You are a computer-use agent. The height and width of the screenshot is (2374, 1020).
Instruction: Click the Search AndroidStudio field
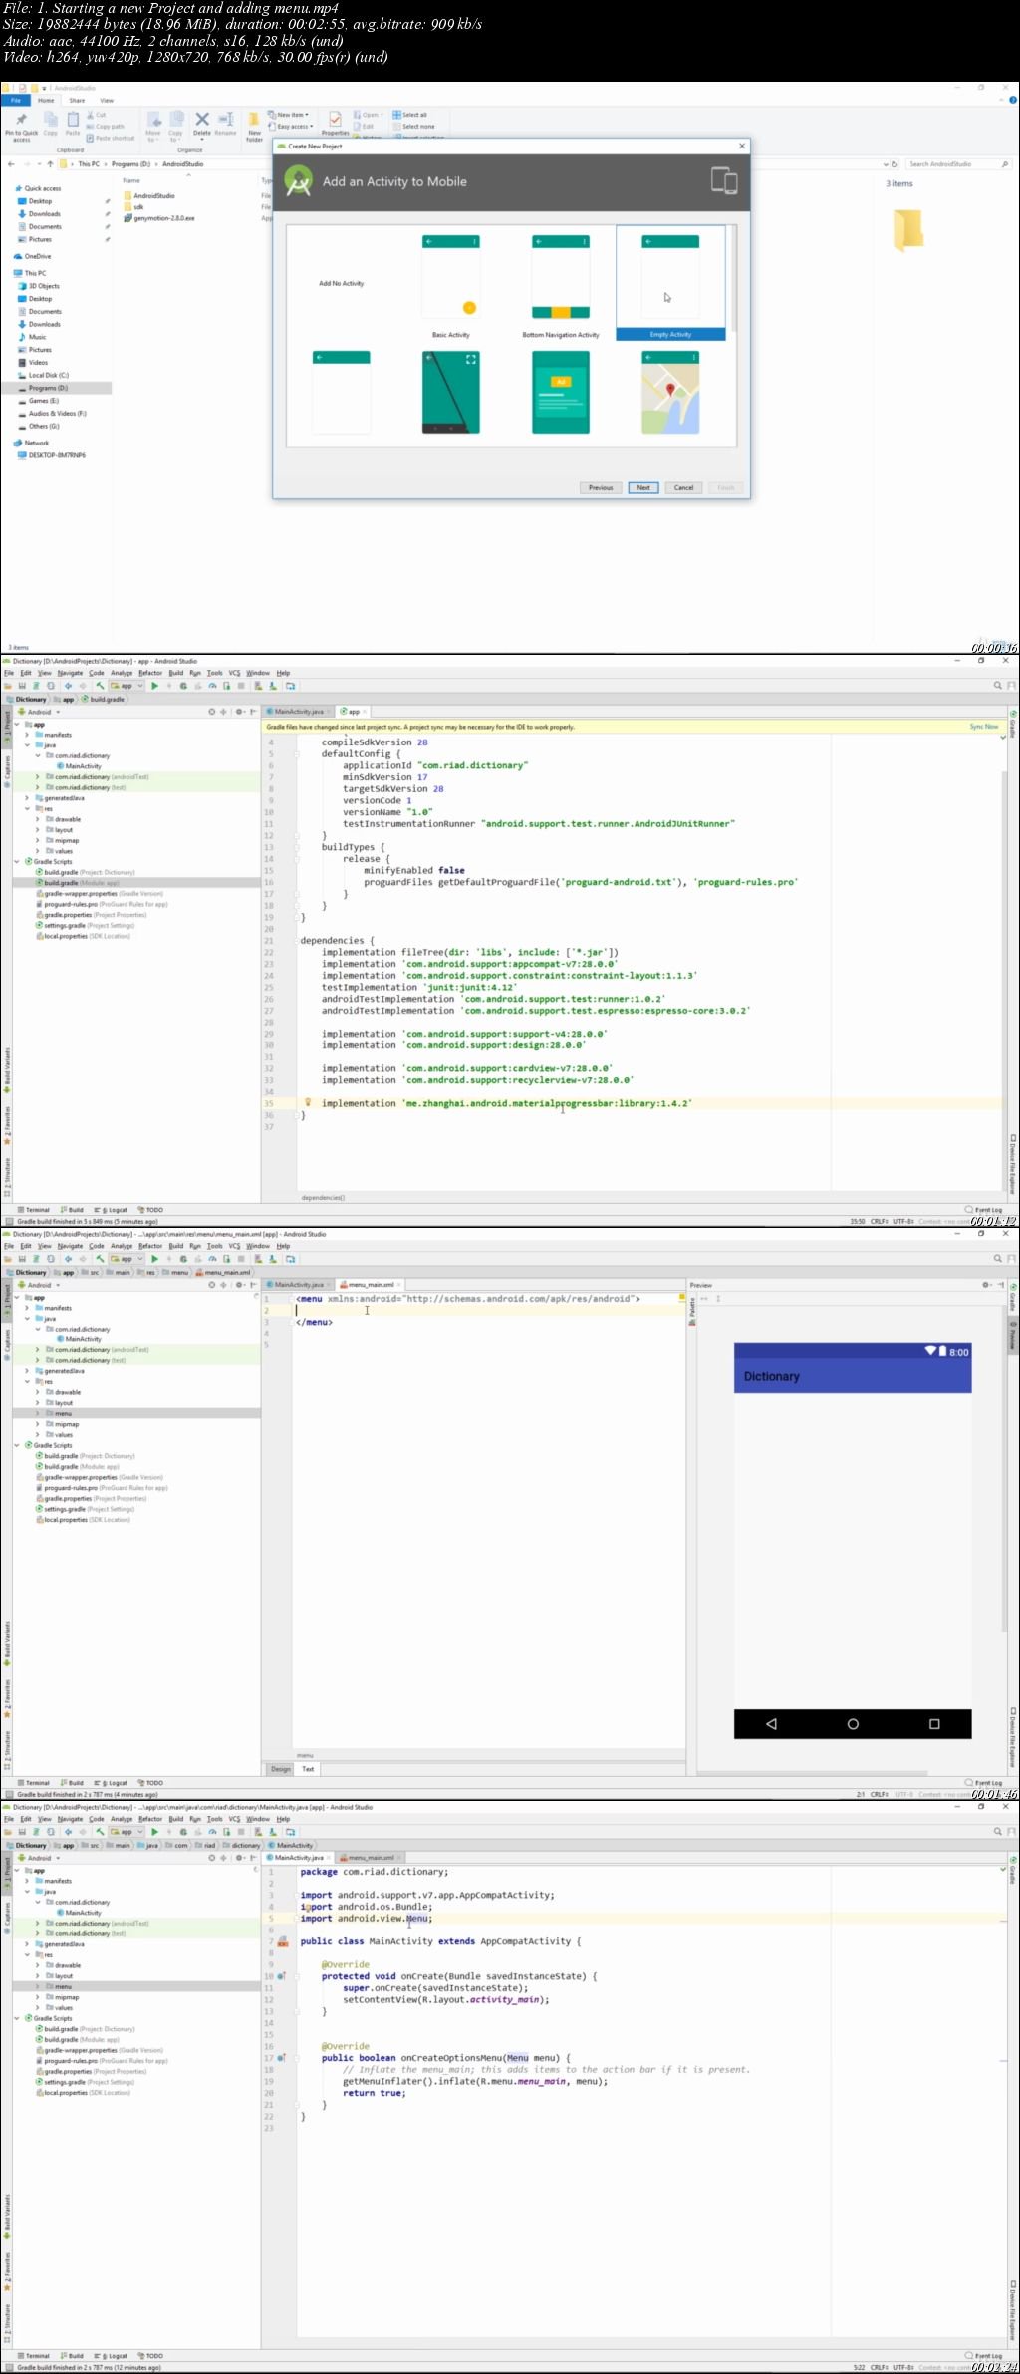[957, 164]
